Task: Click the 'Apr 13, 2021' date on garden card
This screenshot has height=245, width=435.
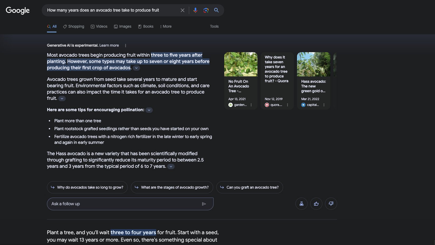Action: pos(237,99)
